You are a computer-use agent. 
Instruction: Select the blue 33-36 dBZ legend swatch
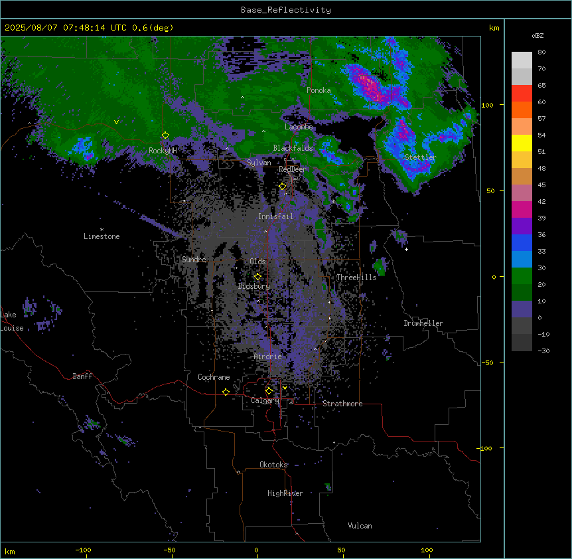click(x=522, y=242)
